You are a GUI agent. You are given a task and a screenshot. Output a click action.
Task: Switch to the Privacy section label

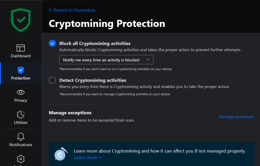coord(21,100)
